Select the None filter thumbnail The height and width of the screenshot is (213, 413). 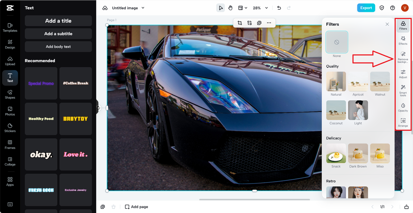[x=337, y=42]
